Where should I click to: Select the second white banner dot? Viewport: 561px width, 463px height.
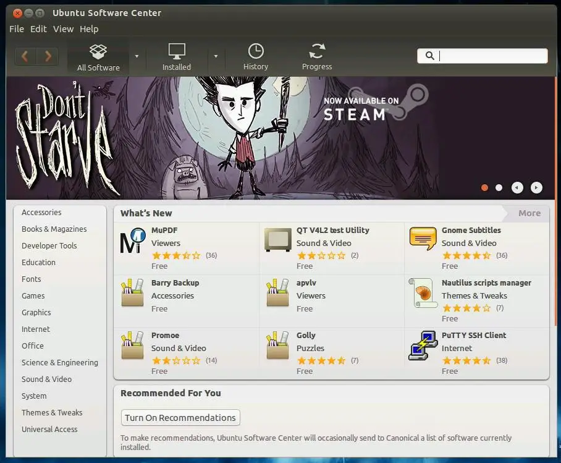(x=499, y=188)
